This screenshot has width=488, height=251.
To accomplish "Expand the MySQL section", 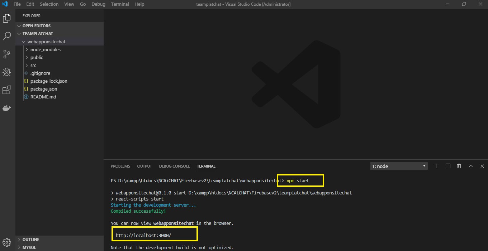I will [60, 247].
